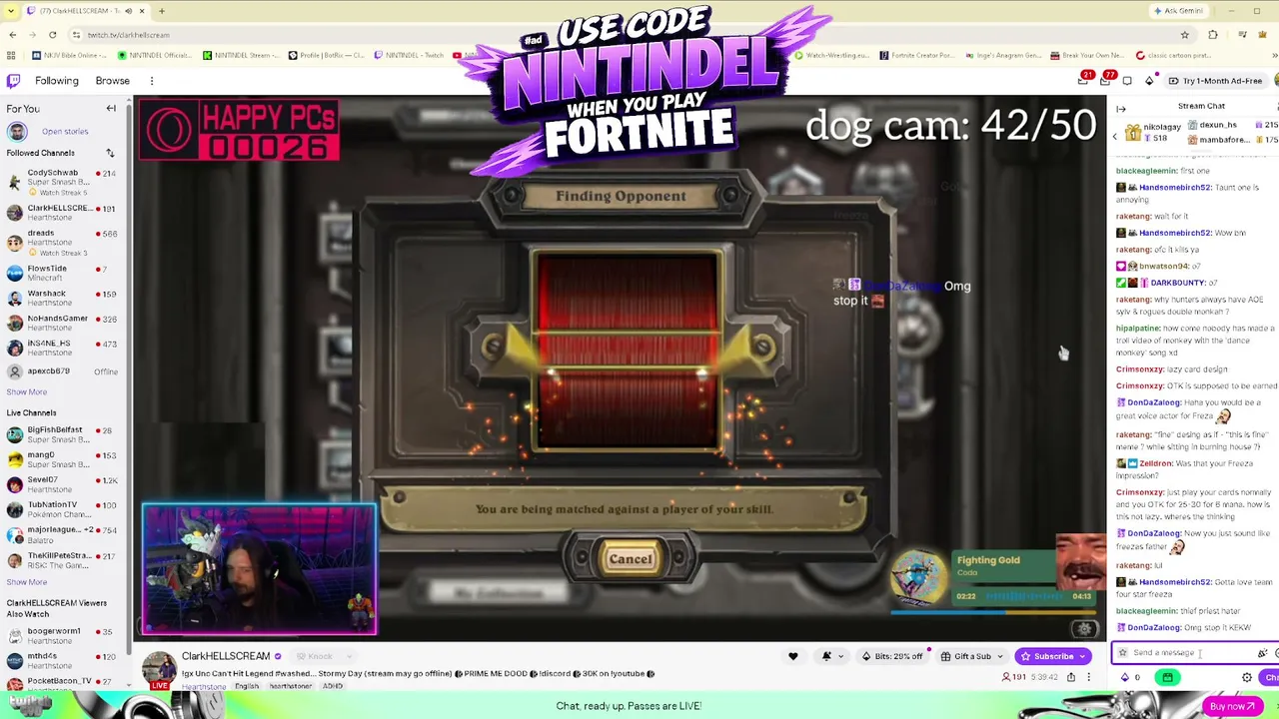Open the media controls icon in toolbar
1279x719 pixels.
pyautogui.click(x=1241, y=35)
